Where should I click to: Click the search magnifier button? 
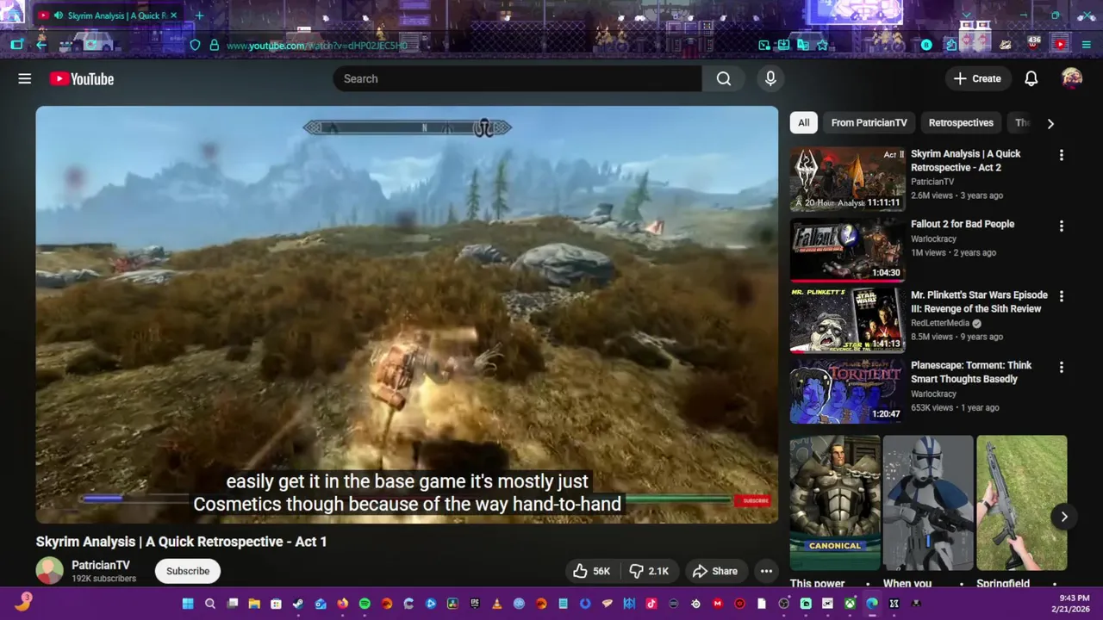pyautogui.click(x=724, y=78)
